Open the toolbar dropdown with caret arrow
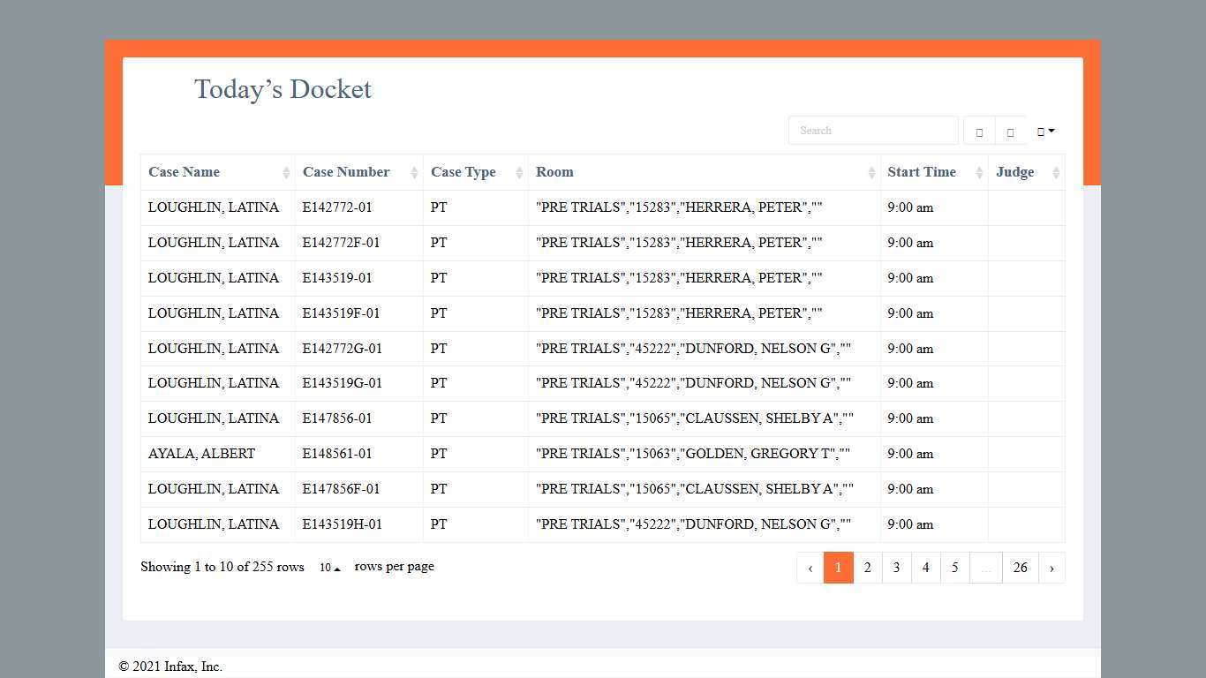The width and height of the screenshot is (1206, 678). tap(1045, 132)
